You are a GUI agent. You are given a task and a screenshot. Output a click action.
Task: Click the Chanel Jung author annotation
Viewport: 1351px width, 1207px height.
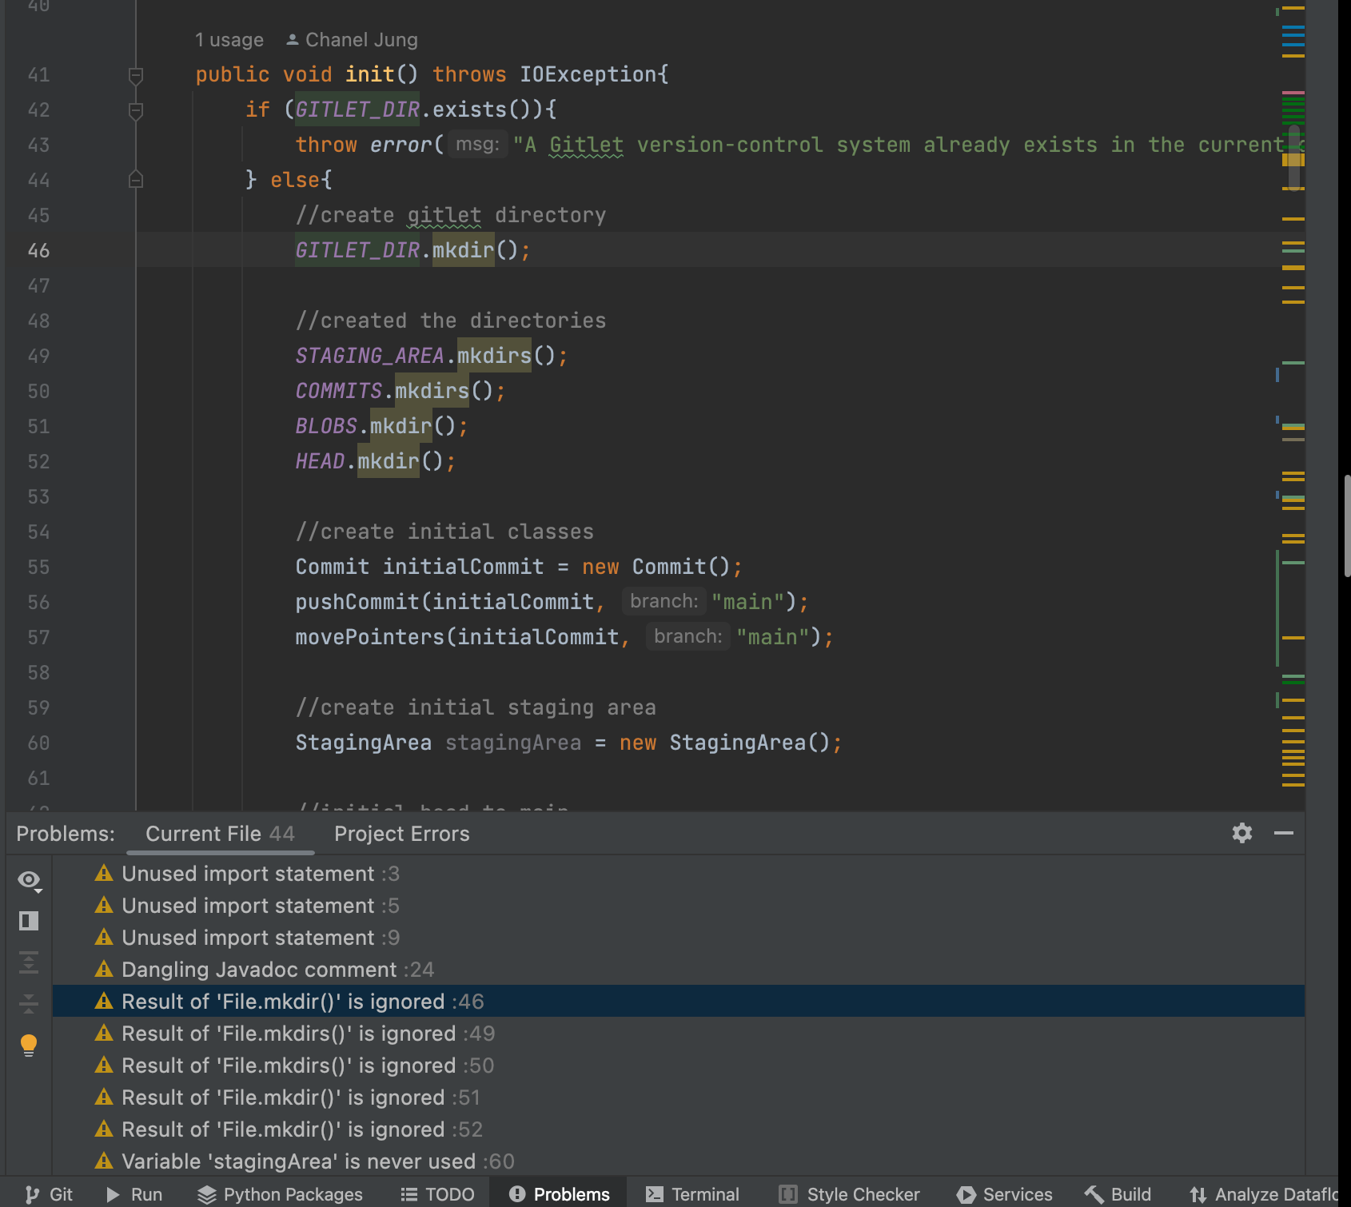click(353, 40)
